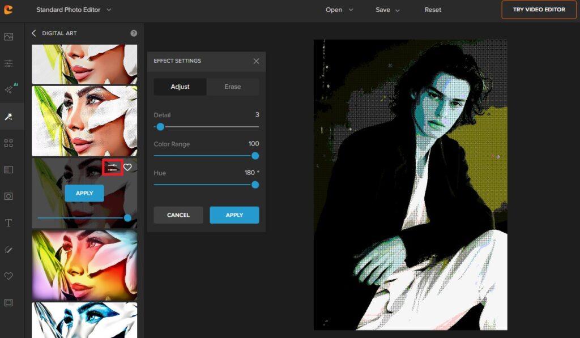Open the Open menu dropdown
Screen dimensions: 580x338
[x=339, y=10]
